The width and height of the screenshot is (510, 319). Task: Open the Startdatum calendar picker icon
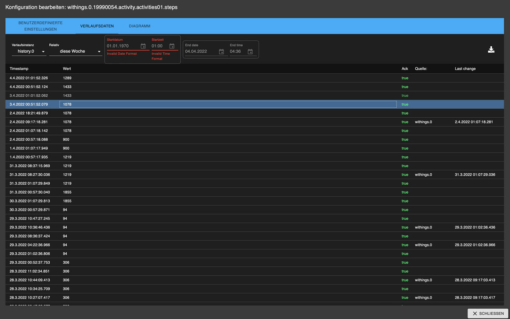143,46
